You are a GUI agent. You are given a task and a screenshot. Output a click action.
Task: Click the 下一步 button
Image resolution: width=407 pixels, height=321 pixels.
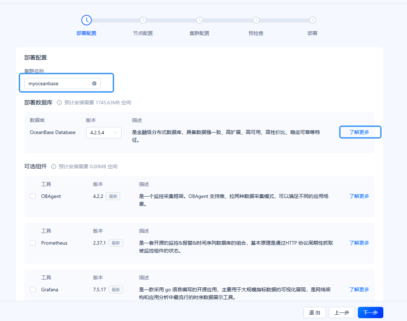[x=370, y=313]
